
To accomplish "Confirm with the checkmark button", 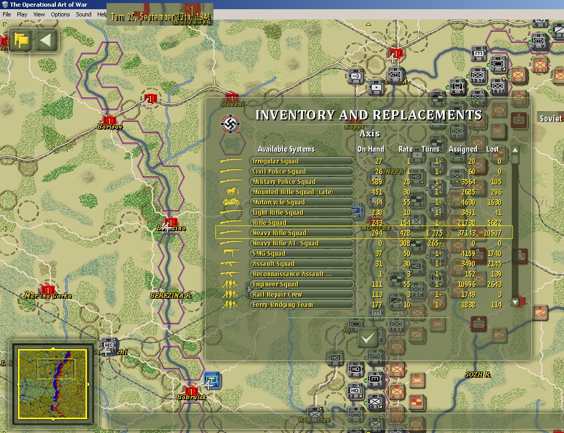I will [x=368, y=338].
